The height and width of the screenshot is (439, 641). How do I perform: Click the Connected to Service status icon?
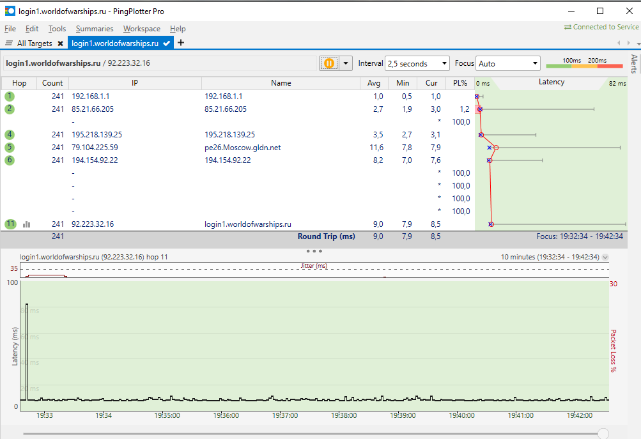click(x=568, y=27)
